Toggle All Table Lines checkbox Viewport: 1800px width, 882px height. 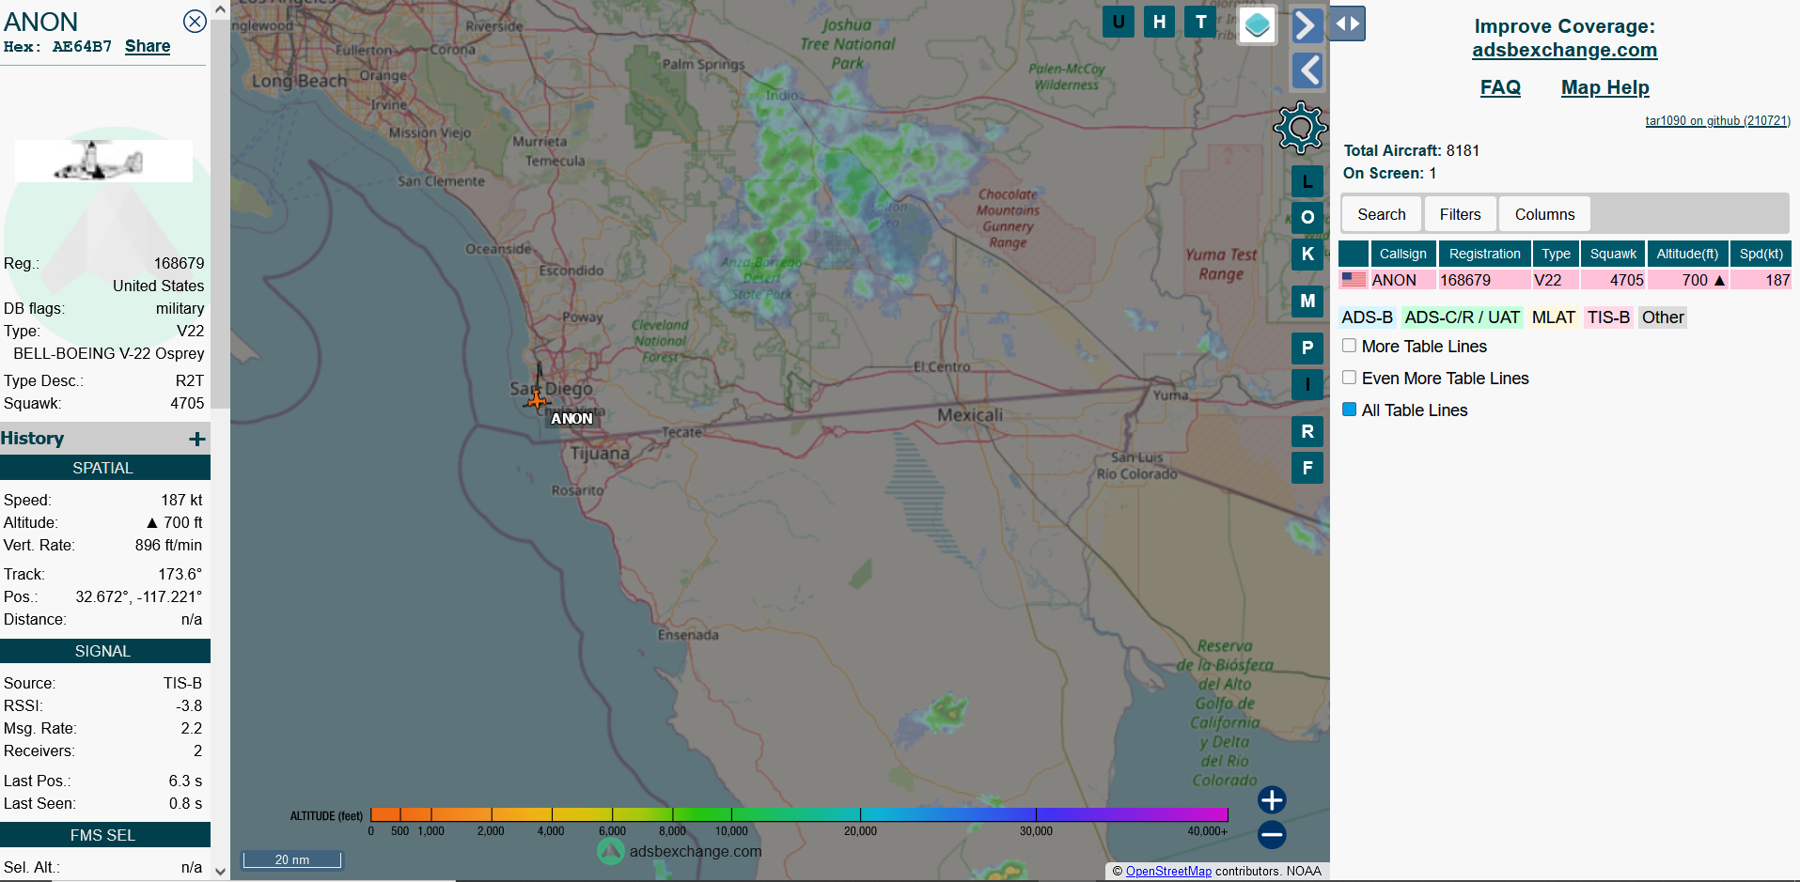coord(1349,410)
